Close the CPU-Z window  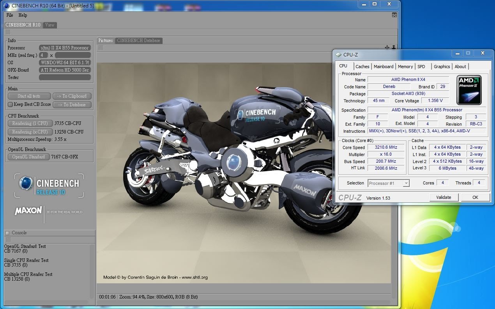click(482, 53)
